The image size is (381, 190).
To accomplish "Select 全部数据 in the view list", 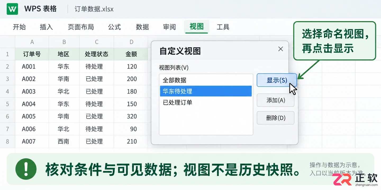I will pyautogui.click(x=206, y=80).
